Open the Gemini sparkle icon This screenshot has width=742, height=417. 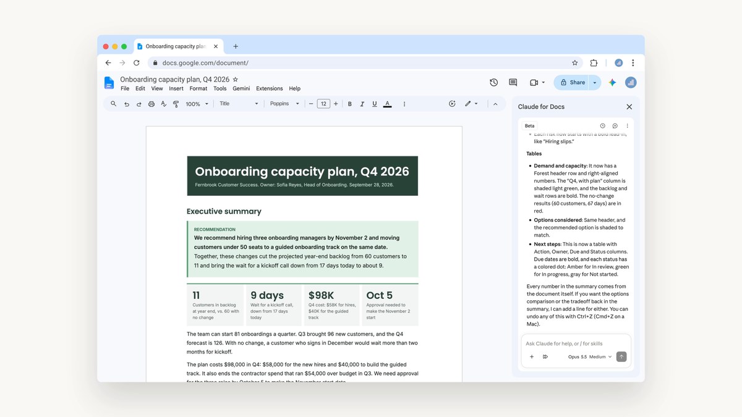point(612,82)
